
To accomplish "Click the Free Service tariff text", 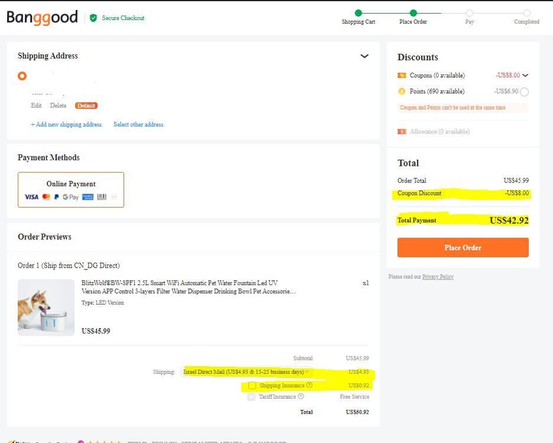I will (x=354, y=396).
